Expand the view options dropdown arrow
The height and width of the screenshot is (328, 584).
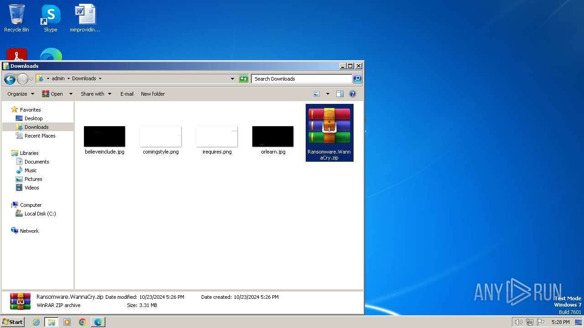[x=328, y=94]
